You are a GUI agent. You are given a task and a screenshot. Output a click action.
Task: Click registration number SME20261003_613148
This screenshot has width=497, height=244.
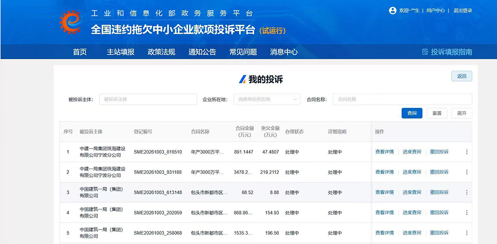coord(158,192)
